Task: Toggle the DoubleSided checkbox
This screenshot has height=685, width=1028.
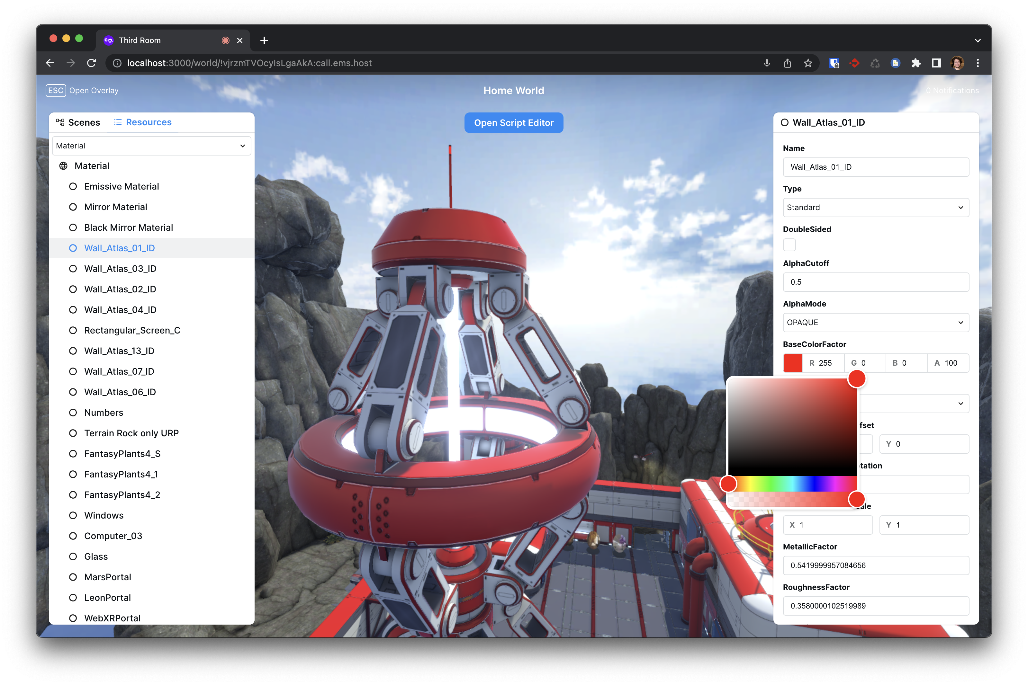Action: pos(789,245)
